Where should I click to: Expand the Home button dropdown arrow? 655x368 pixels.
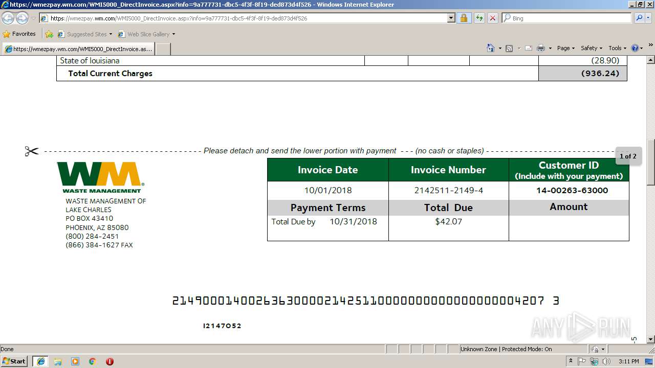[500, 48]
